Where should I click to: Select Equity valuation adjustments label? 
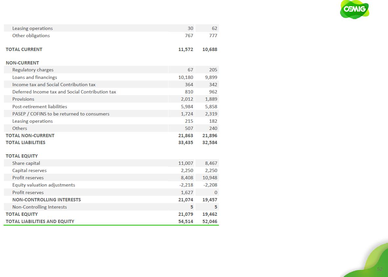(44, 185)
